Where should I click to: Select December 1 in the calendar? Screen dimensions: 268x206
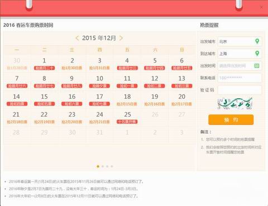[x=44, y=64]
